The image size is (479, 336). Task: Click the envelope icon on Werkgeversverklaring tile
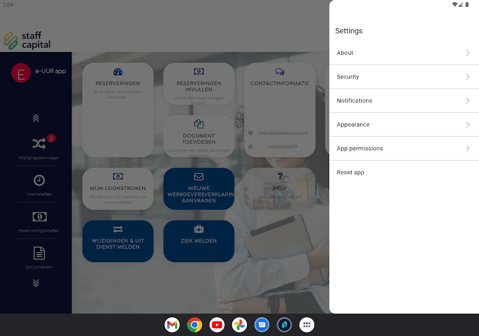199,176
